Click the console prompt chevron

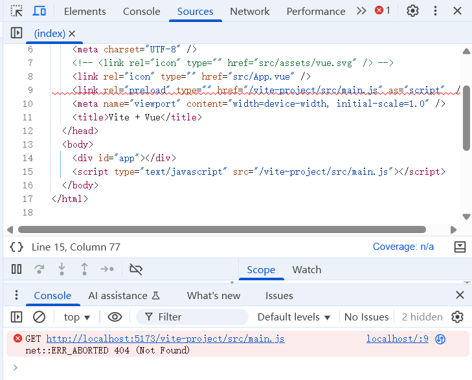tap(16, 367)
